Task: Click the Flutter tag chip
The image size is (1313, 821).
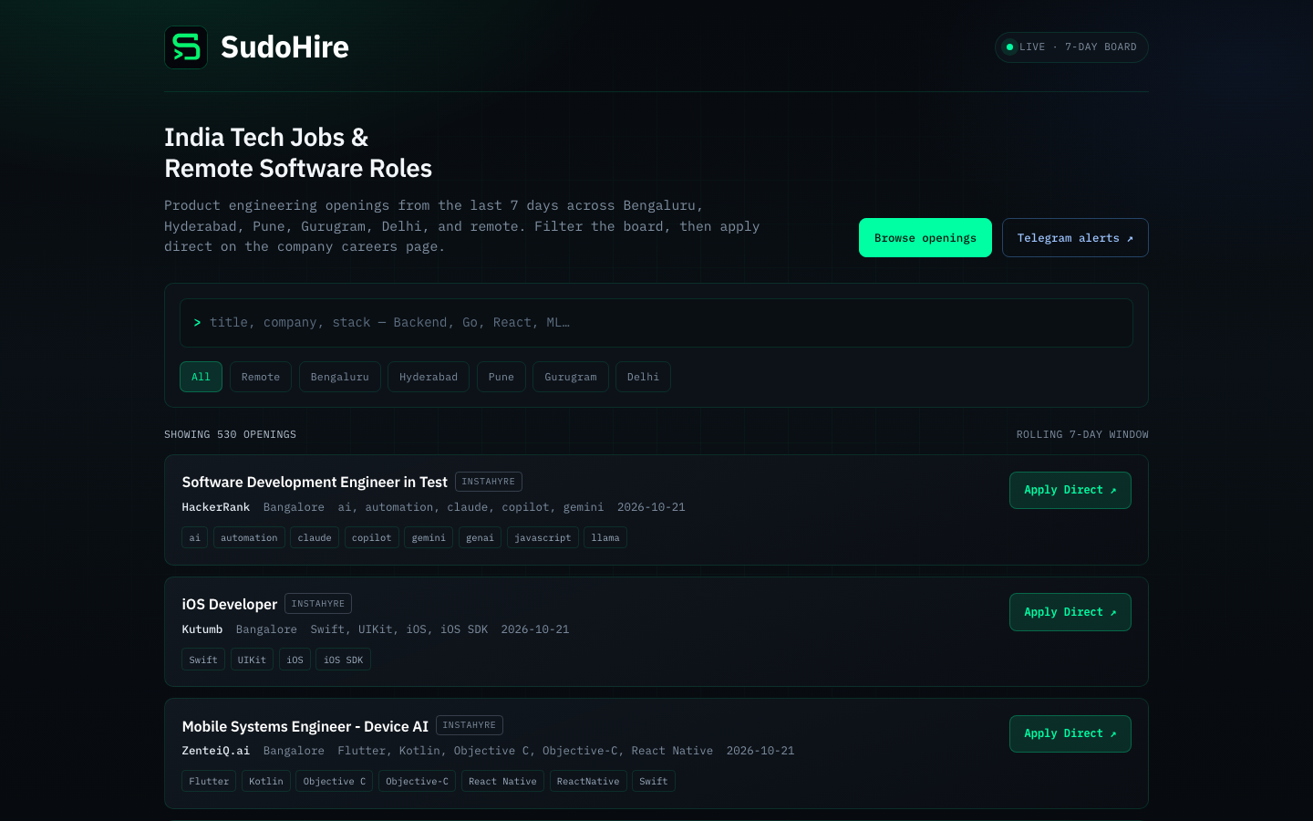Action: (209, 782)
